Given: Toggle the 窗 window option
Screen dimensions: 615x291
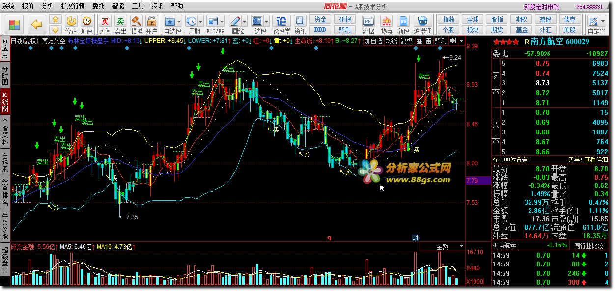Looking at the screenshot, I should click(428, 41).
